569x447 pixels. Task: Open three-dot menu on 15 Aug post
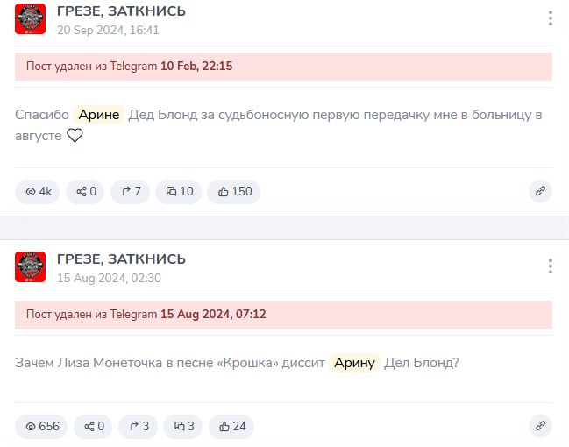click(x=550, y=266)
